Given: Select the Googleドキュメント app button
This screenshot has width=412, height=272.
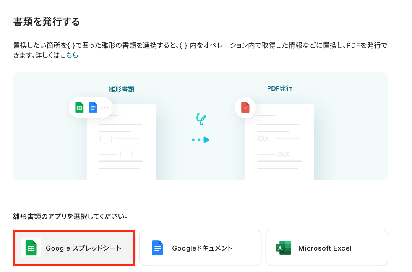Looking at the screenshot, I should point(200,248).
